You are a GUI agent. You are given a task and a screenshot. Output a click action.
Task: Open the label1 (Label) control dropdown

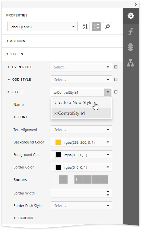click(42, 27)
